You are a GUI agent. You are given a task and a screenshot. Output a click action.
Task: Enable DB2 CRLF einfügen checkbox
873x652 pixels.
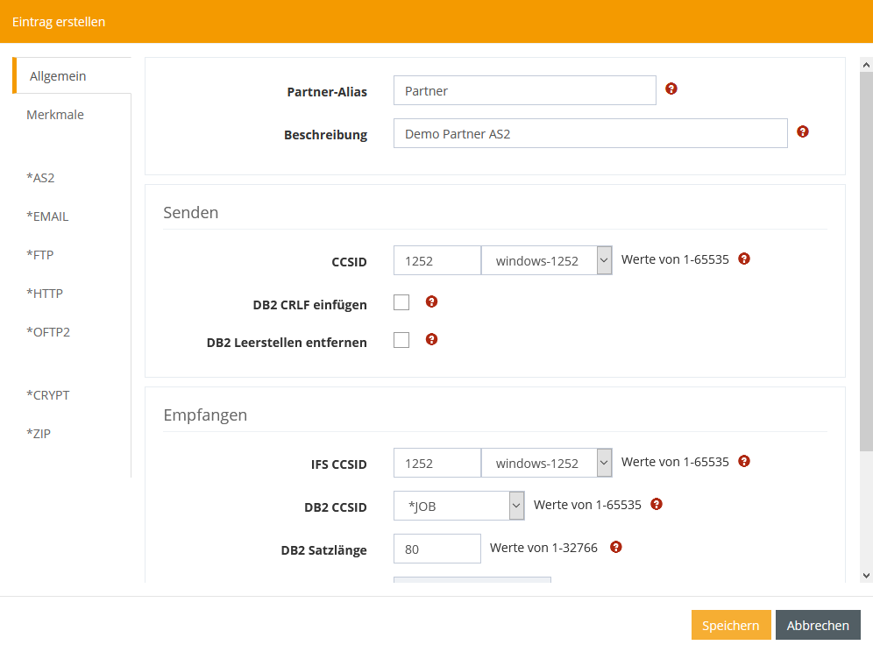pyautogui.click(x=401, y=302)
